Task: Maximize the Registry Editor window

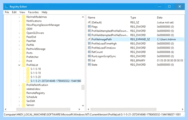Action: tap(169, 6)
